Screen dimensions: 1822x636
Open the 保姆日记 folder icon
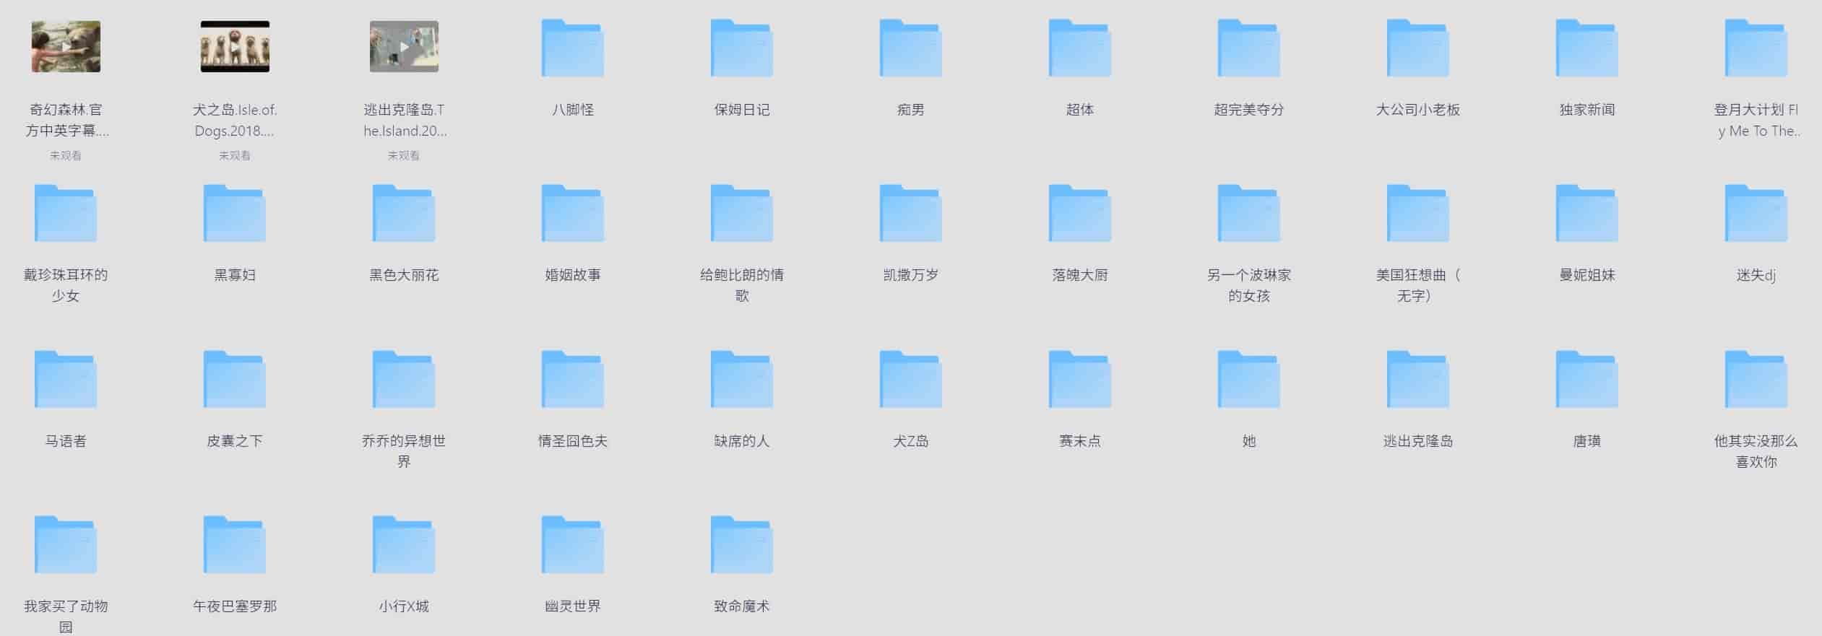741,49
